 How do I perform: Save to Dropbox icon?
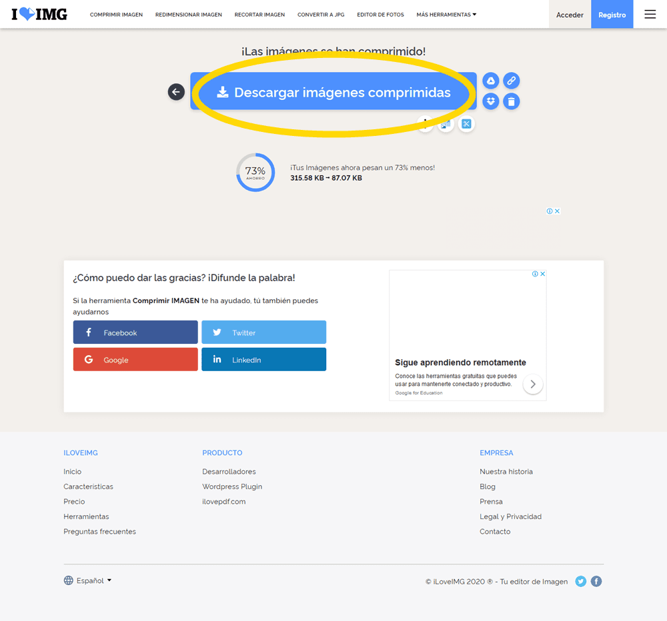point(491,101)
